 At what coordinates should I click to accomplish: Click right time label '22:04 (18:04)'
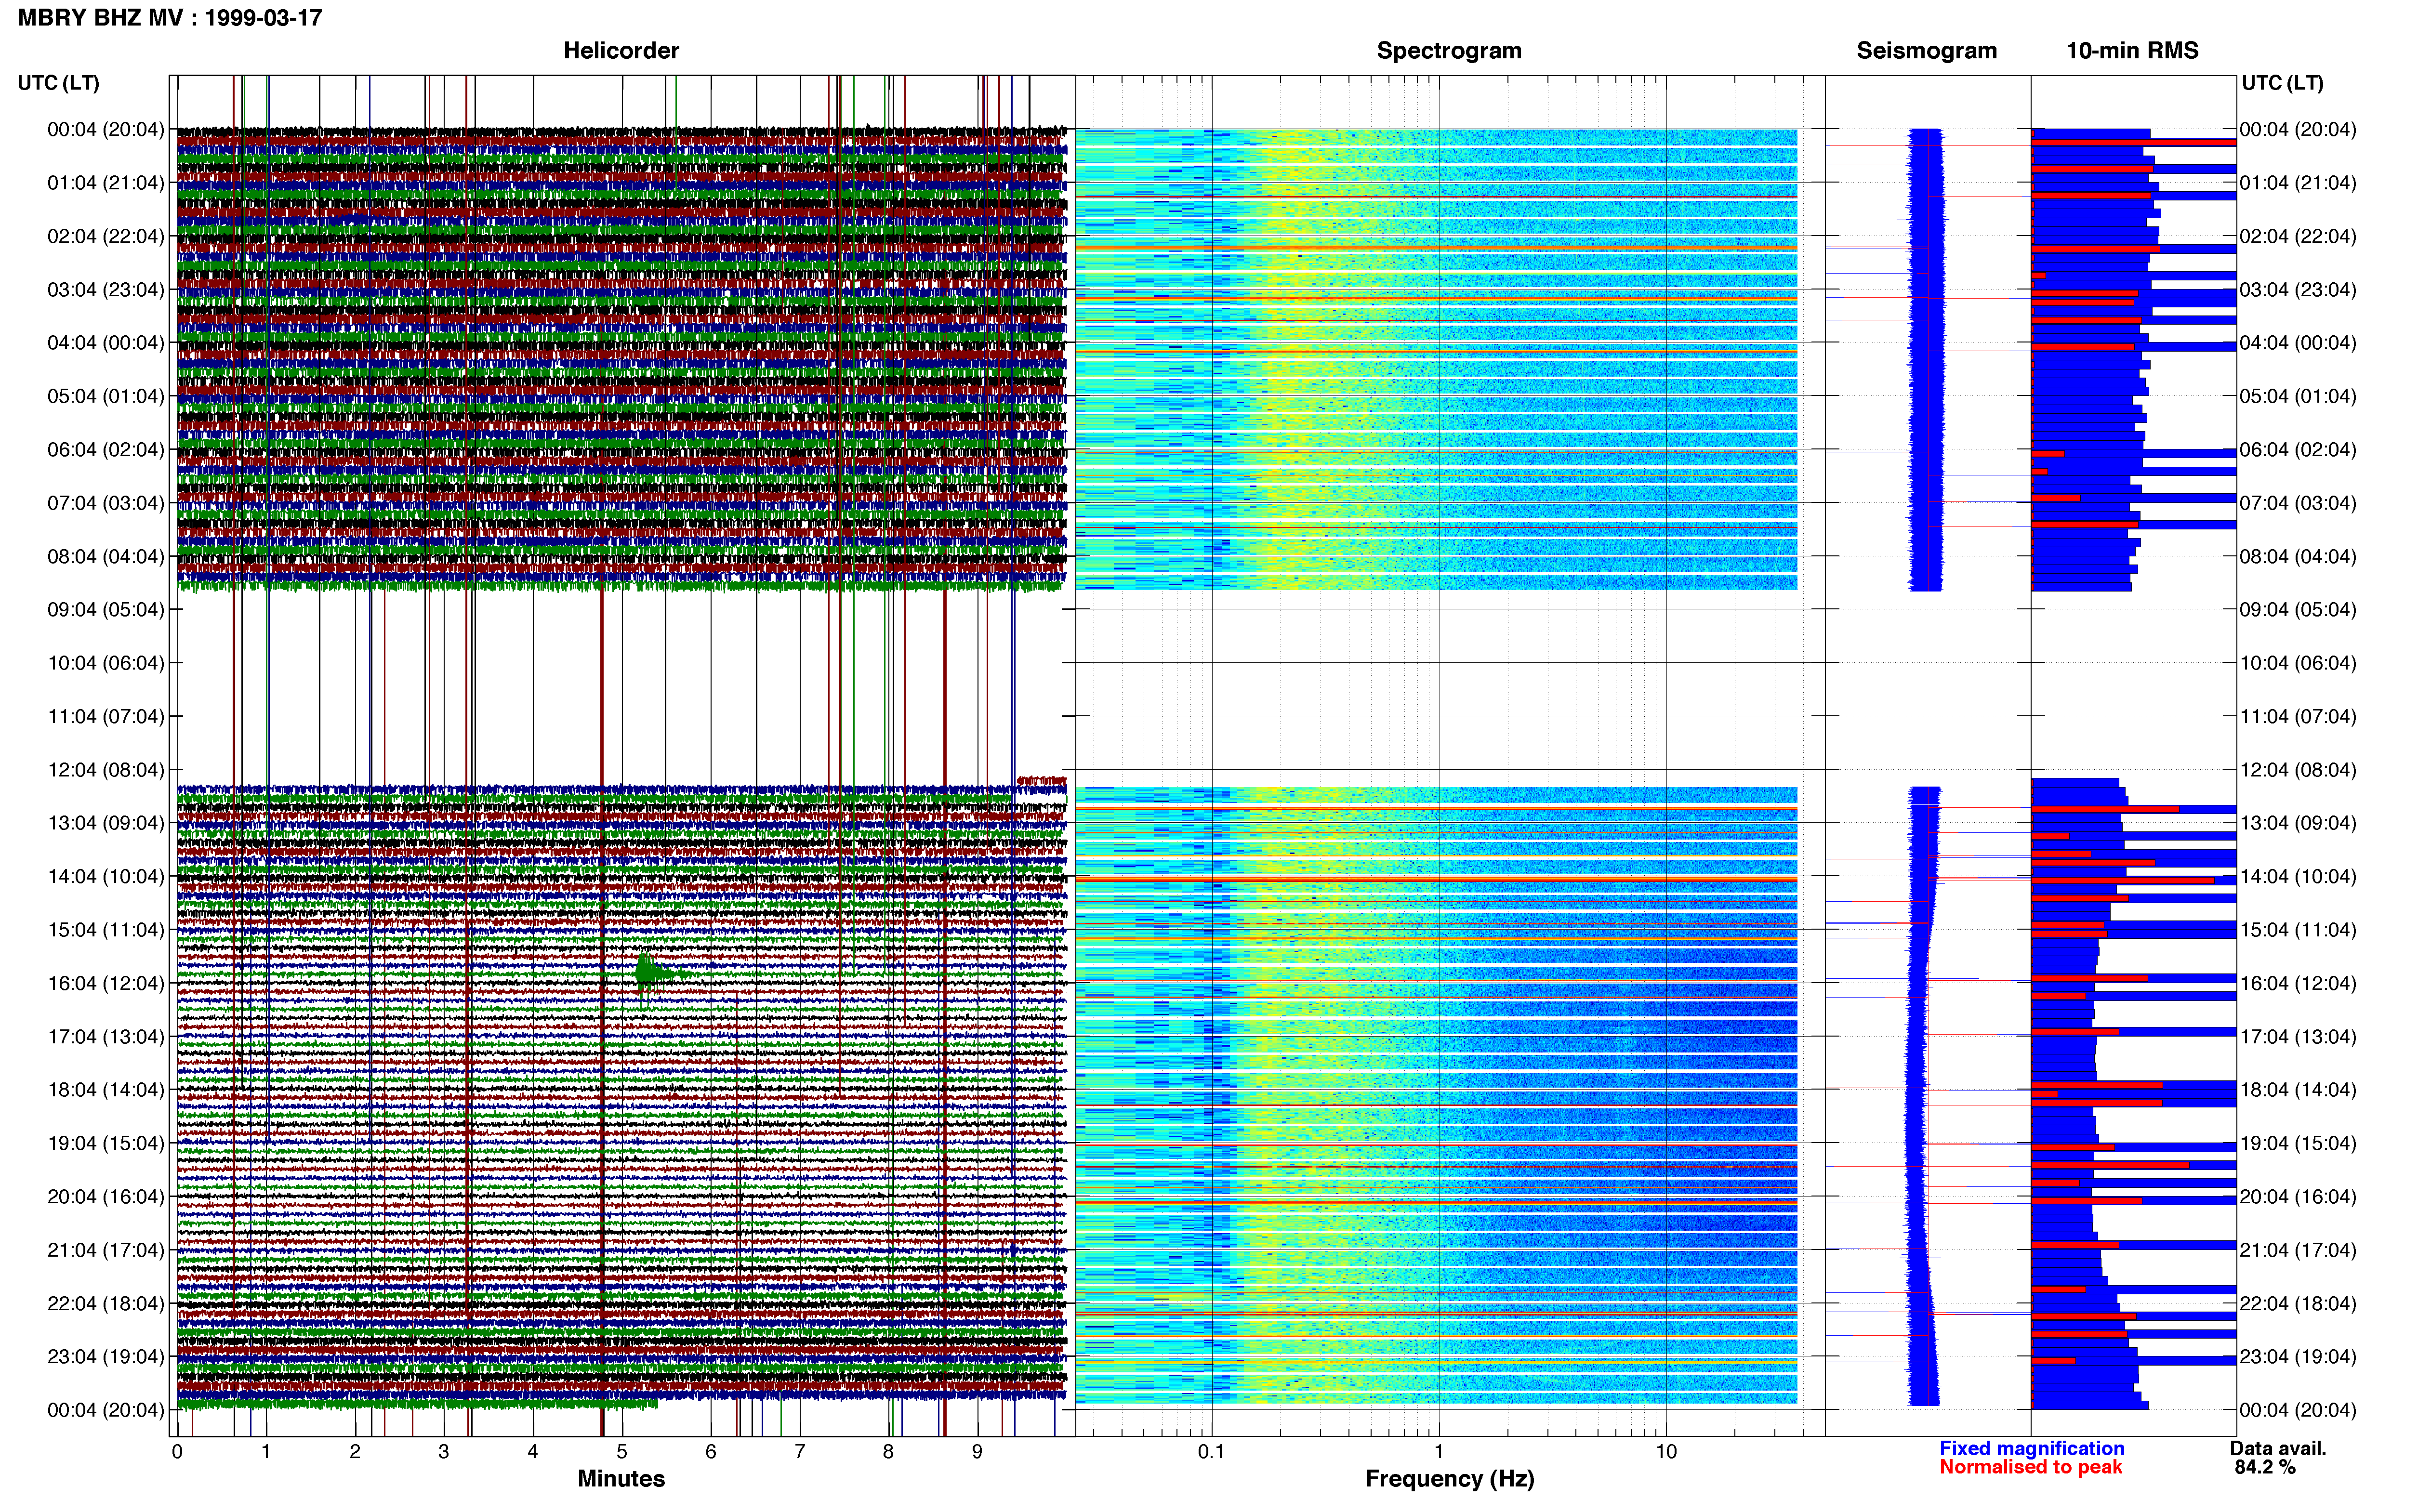tap(2298, 1303)
